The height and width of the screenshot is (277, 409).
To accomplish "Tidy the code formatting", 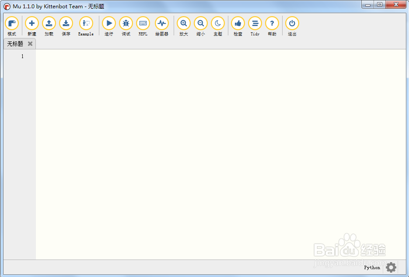I will [255, 24].
